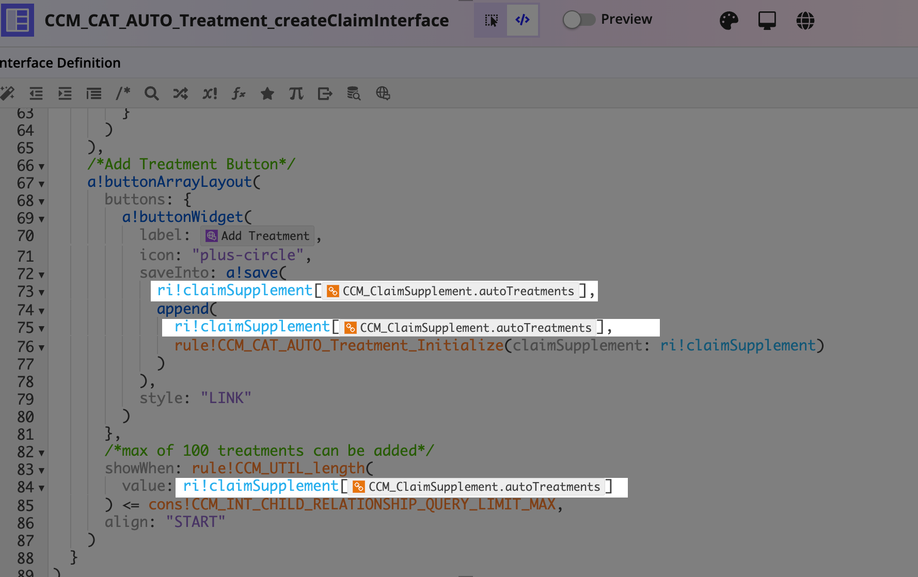This screenshot has height=577, width=918.
Task: Switch to expression mode view
Action: [x=523, y=20]
